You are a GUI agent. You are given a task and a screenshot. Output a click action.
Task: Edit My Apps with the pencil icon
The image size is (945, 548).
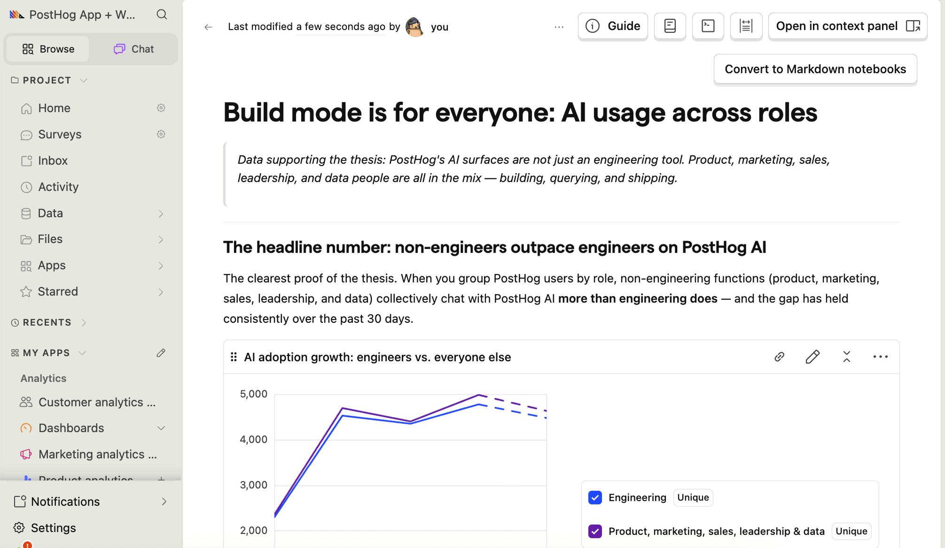(x=161, y=353)
